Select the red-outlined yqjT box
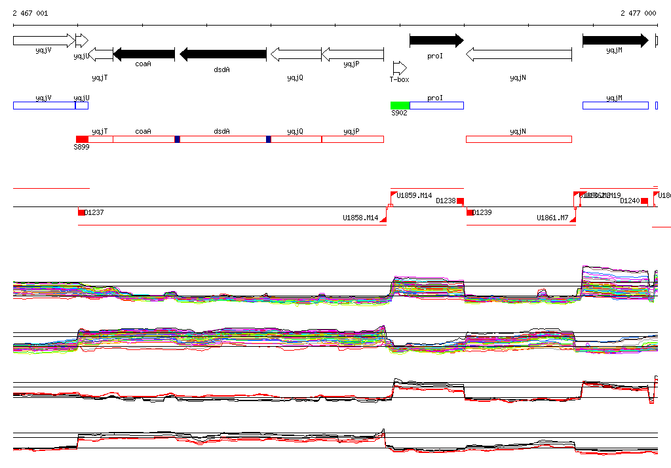The image size is (671, 468). coord(100,139)
